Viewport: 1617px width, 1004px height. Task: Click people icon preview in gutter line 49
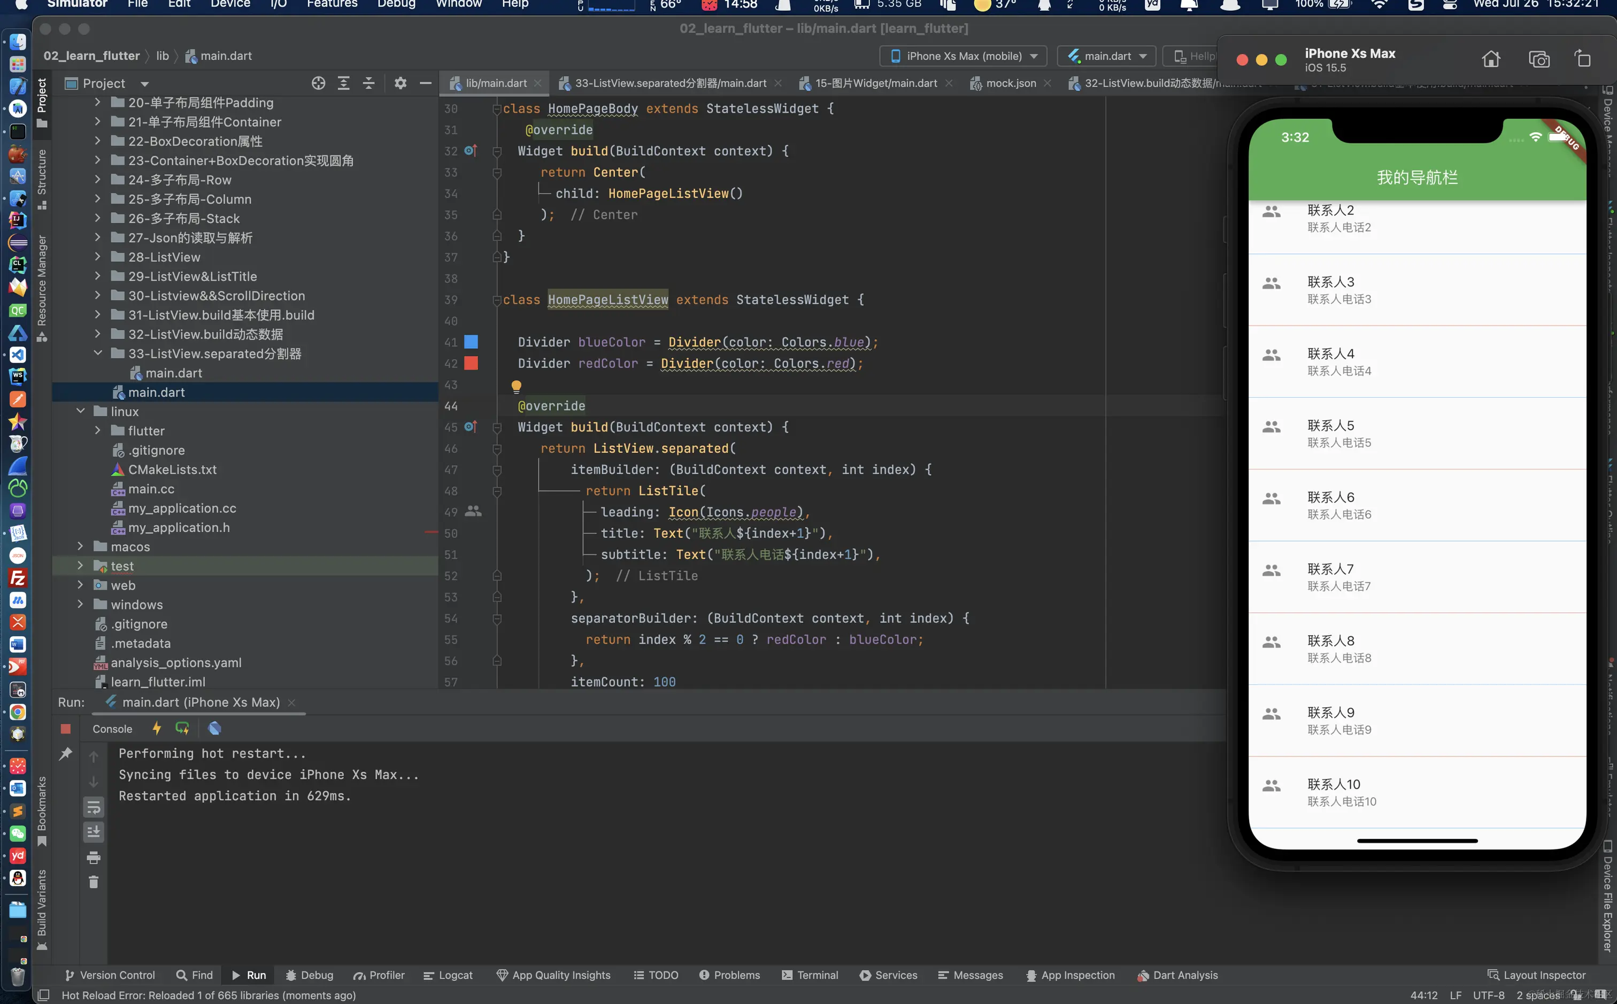(473, 511)
